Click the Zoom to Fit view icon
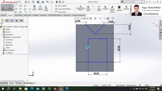 click(75, 18)
